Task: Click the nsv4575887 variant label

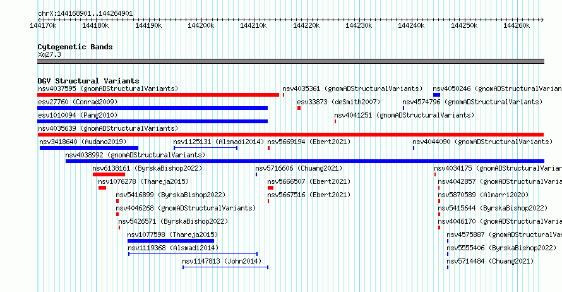Action: [505, 234]
